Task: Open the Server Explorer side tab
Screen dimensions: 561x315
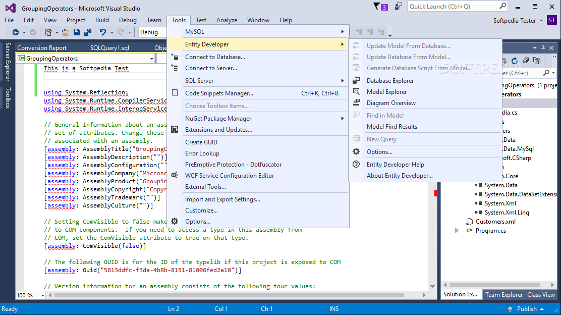Action: click(x=8, y=62)
